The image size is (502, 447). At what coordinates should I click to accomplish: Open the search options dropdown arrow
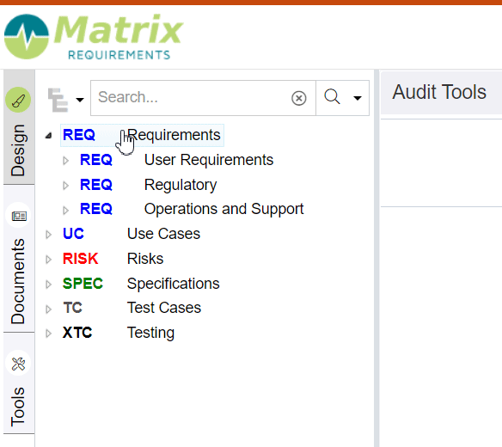pos(358,98)
